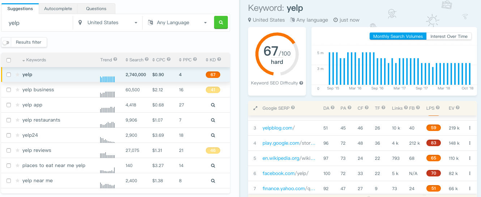
Task: Check the 'yelp' row checkbox
Action: [9, 75]
